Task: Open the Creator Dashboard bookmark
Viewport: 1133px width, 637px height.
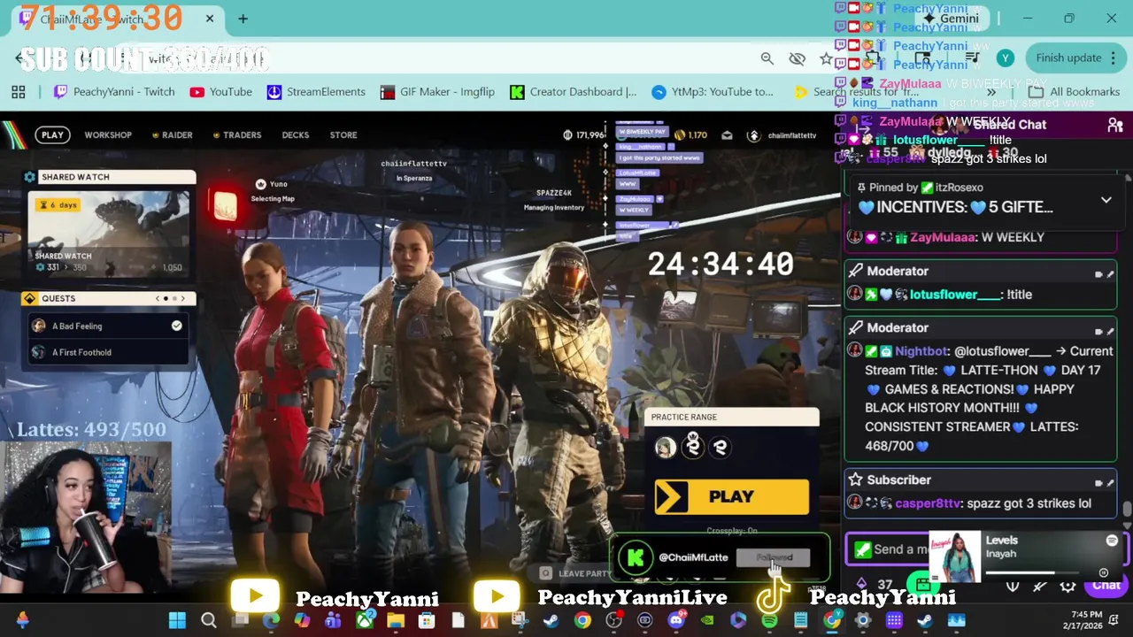Action: point(573,92)
